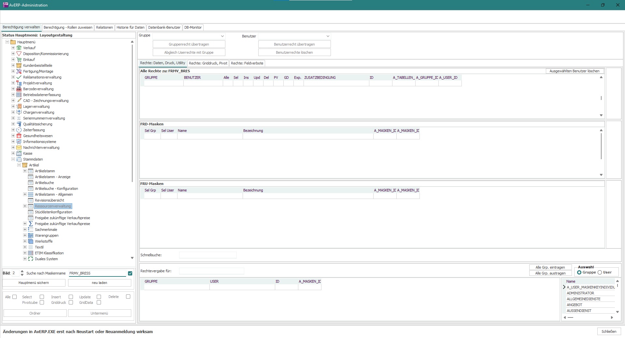Click the Verkauf dollar icon in tree
The image size is (625, 338).
point(19,48)
